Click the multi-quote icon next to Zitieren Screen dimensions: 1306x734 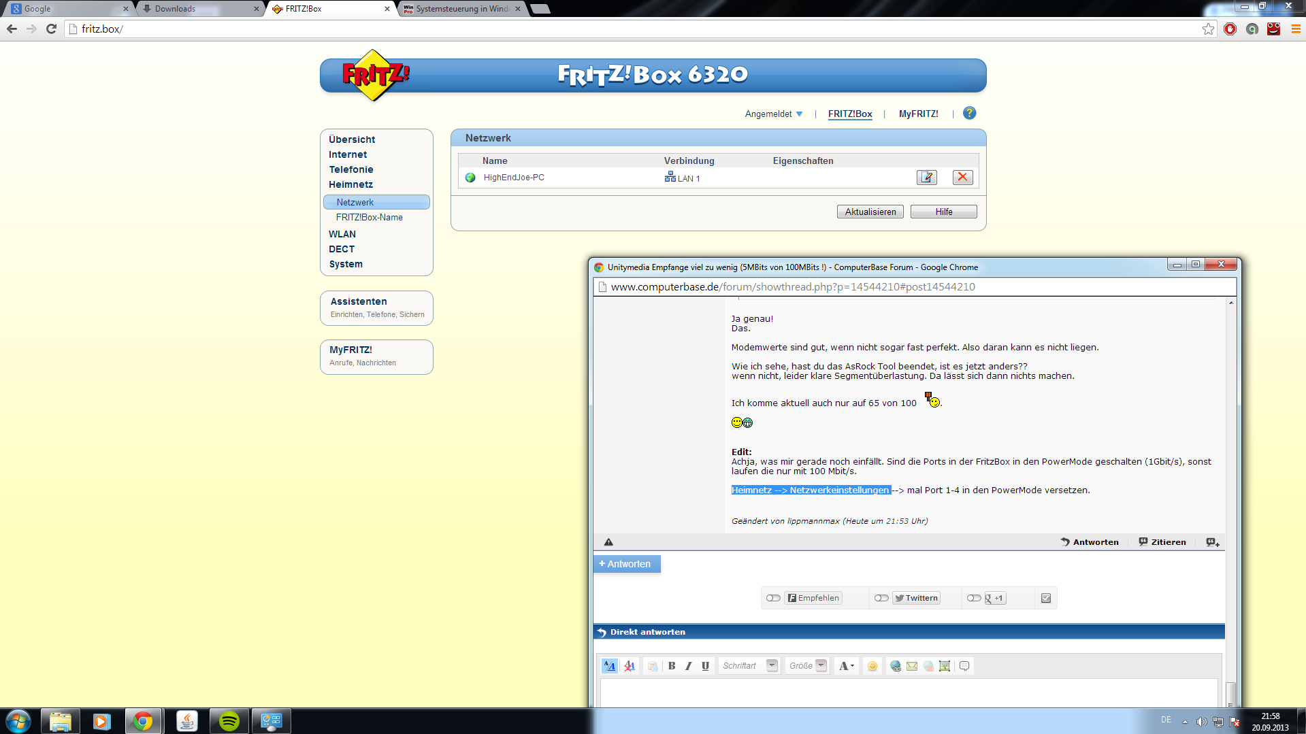[x=1213, y=542]
